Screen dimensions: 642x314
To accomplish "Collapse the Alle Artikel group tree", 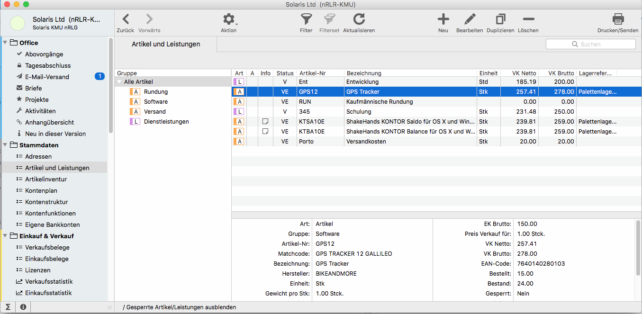I will pos(119,82).
